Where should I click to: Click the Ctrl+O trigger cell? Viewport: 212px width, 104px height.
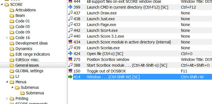(x=187, y=54)
